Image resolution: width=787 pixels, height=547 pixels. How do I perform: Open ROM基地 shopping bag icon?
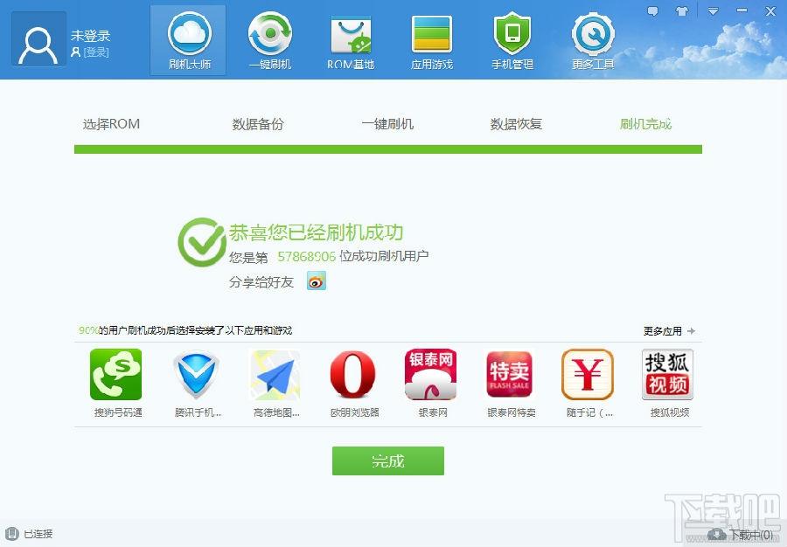coord(351,33)
